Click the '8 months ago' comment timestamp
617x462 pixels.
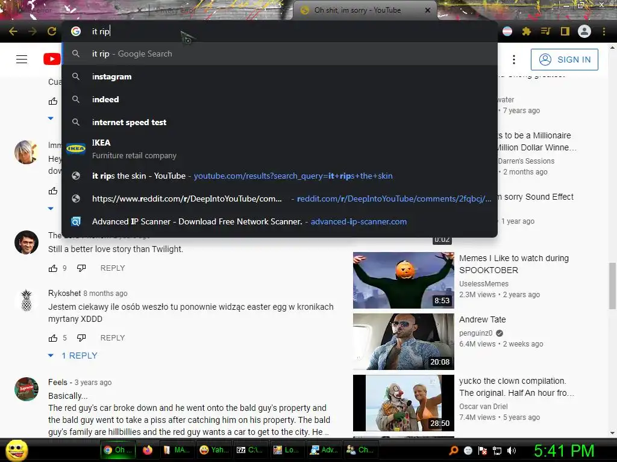105,294
